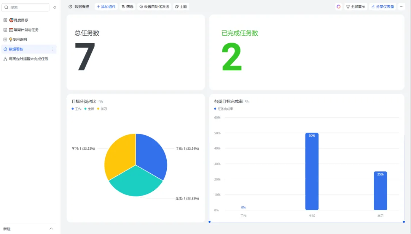This screenshot has height=234, width=411.
Task: Toggle 学习 legend in pie chart
Action: (102, 109)
